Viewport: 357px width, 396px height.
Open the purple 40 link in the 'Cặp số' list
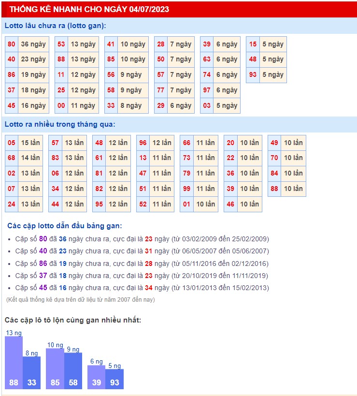[x=43, y=251]
